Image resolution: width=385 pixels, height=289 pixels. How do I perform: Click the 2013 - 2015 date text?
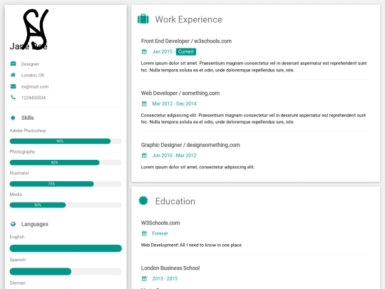click(165, 278)
